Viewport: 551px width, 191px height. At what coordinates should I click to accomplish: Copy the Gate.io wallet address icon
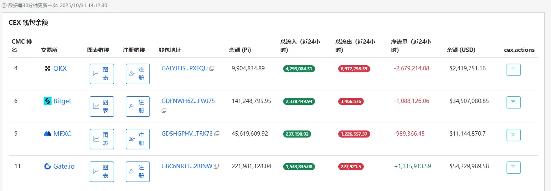(x=216, y=166)
